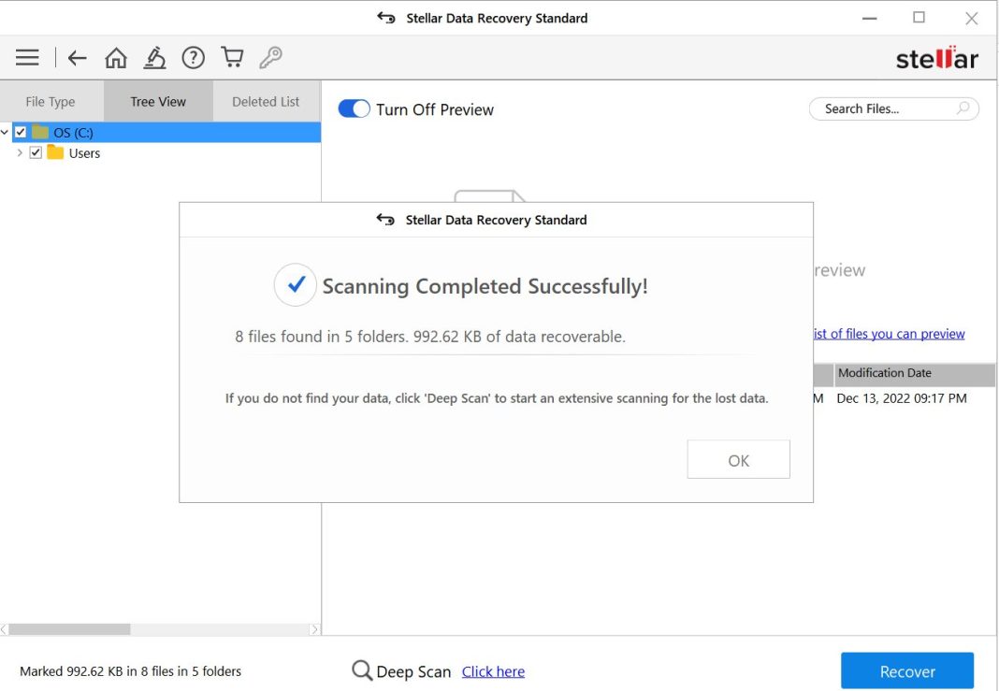999x691 pixels.
Task: Expand the Users folder tree node
Action: 20,152
